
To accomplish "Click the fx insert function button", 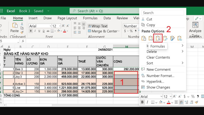I will click(23, 41).
